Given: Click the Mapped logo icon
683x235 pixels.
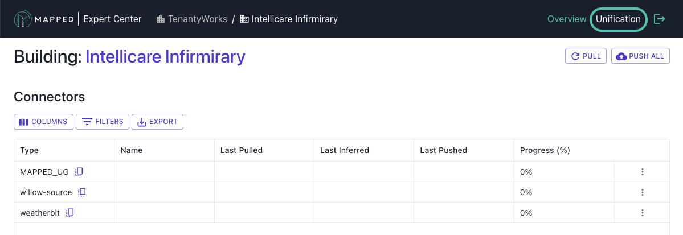Looking at the screenshot, I should 22,19.
